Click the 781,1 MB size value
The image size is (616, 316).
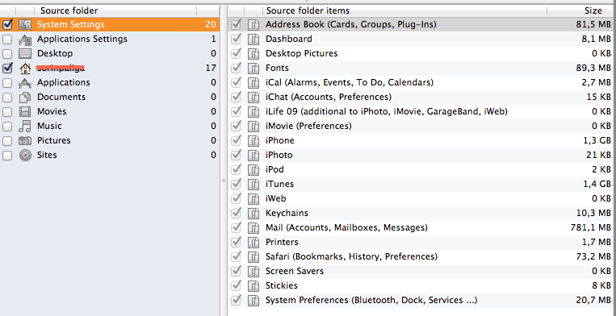click(x=590, y=227)
